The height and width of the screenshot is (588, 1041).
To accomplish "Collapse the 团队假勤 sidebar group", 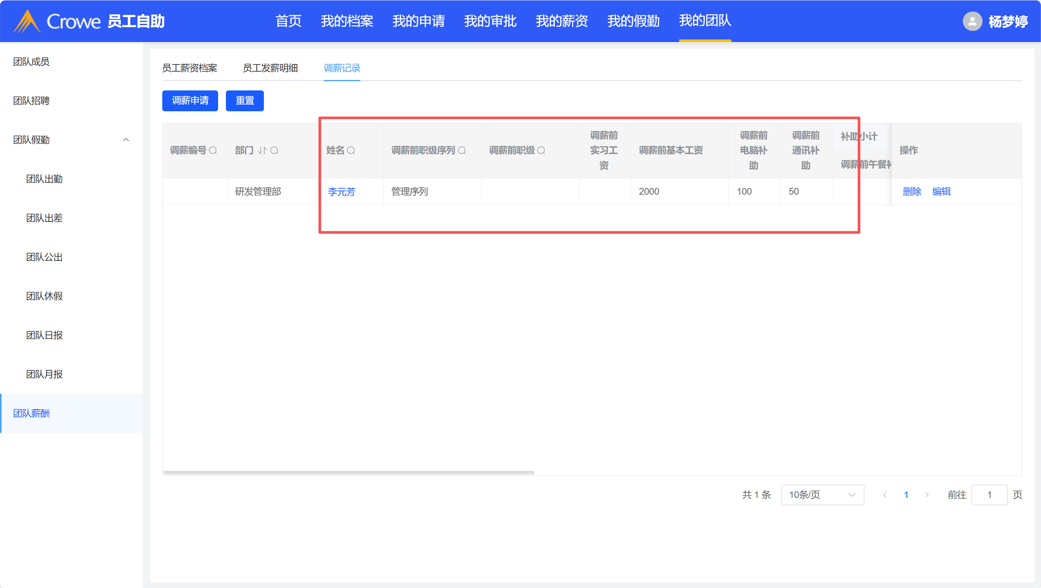I will [126, 140].
